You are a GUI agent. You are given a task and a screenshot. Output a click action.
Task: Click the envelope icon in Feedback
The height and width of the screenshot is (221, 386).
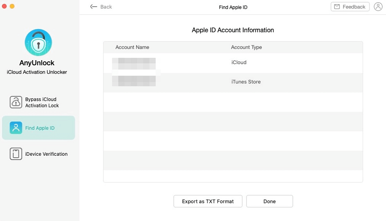pyautogui.click(x=337, y=7)
